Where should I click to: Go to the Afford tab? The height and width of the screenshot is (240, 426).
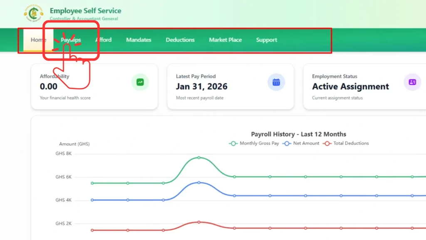coord(104,40)
